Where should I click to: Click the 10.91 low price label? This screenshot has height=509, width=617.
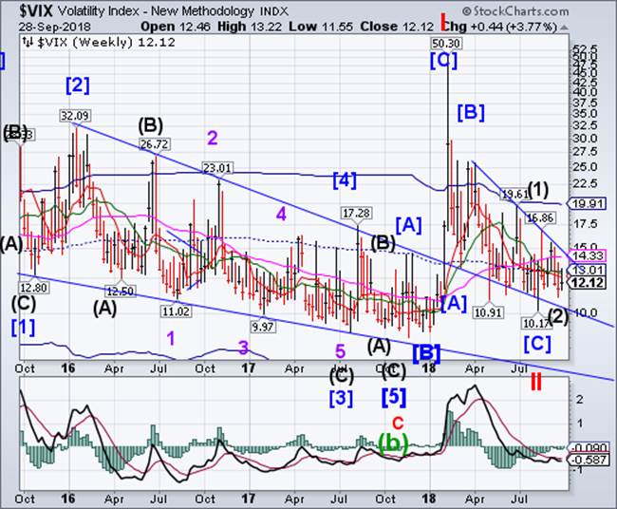487,311
